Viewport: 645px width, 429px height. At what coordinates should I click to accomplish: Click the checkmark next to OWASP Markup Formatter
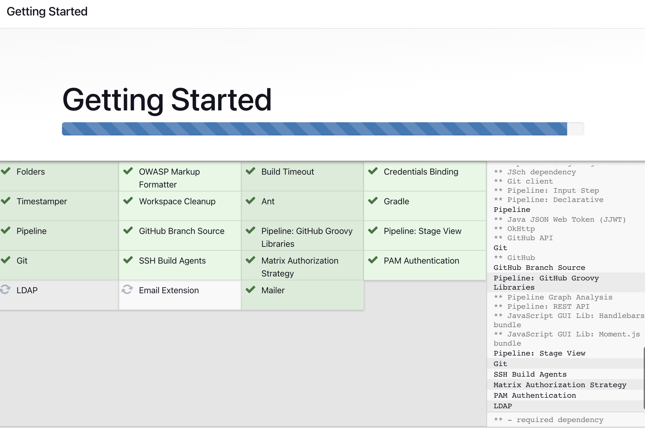coord(128,171)
